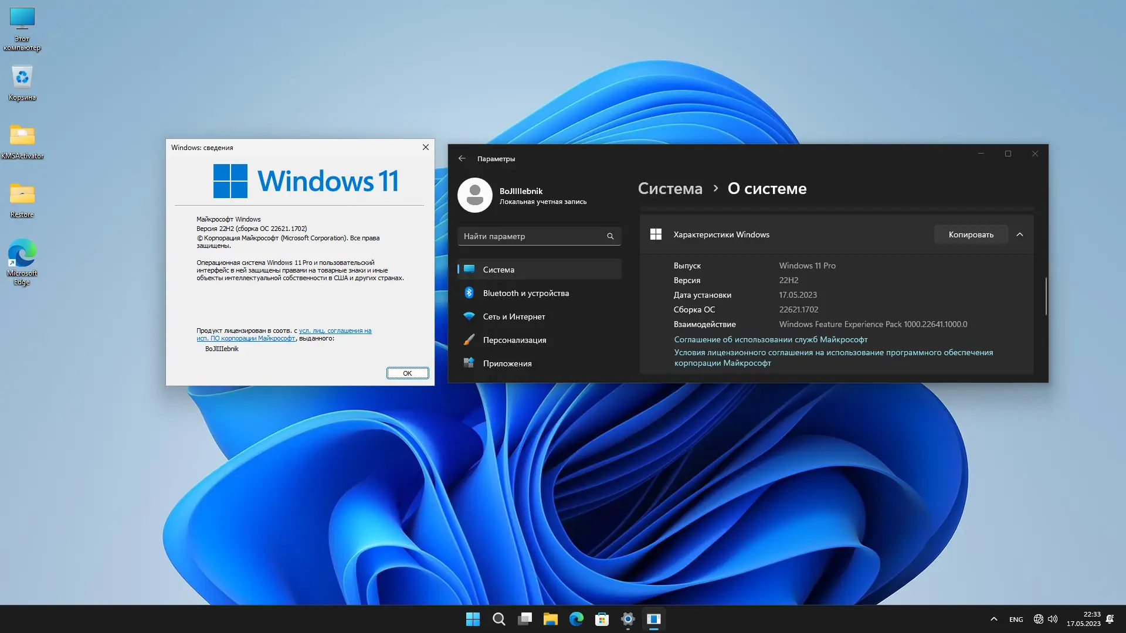1126x633 pixels.
Task: Click the Settings back arrow icon
Action: pyautogui.click(x=462, y=158)
